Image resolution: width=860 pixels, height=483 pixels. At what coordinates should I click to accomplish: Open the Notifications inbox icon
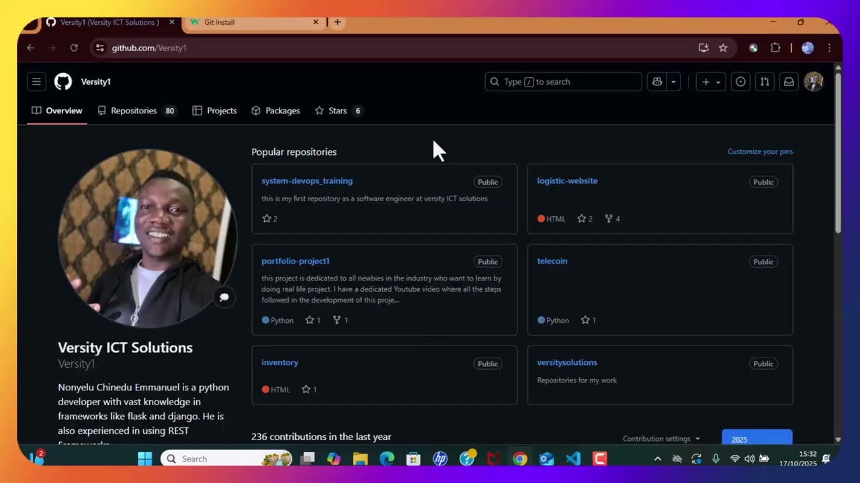point(789,82)
